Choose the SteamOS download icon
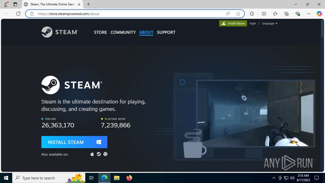The width and height of the screenshot is (325, 183). coord(99,154)
